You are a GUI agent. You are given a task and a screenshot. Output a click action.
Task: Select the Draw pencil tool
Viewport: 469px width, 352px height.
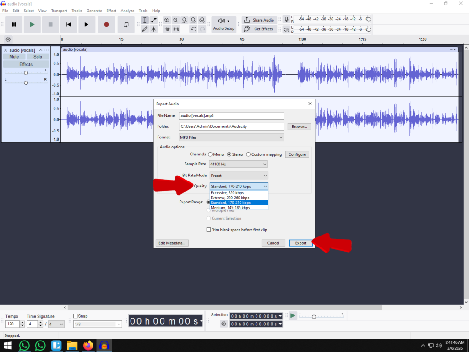coord(145,29)
